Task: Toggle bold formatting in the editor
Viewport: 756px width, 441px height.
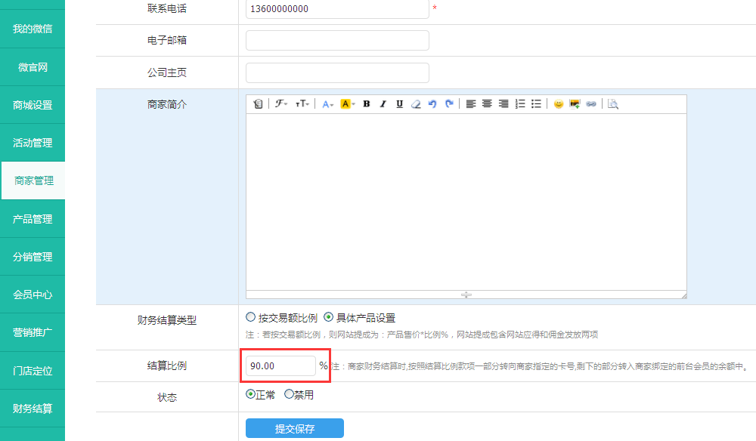Action: pos(367,104)
